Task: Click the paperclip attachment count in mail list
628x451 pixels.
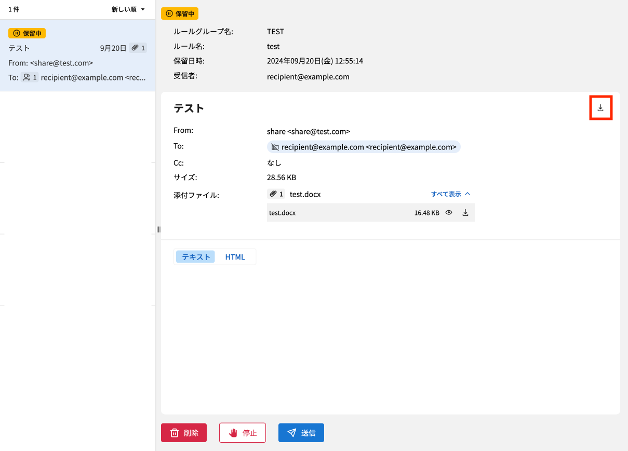Action: 138,48
